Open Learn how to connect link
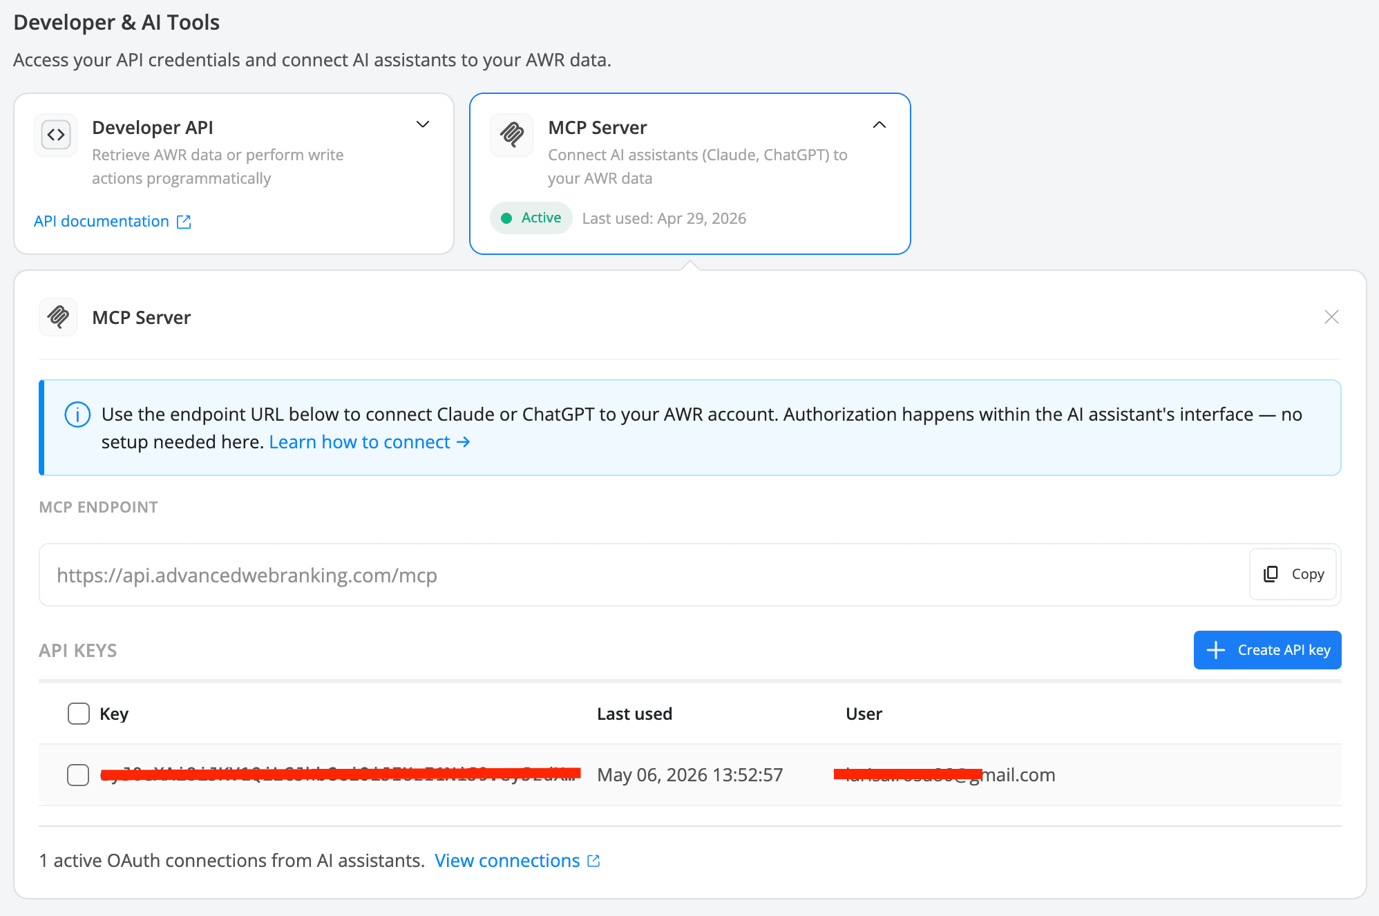 click(370, 442)
